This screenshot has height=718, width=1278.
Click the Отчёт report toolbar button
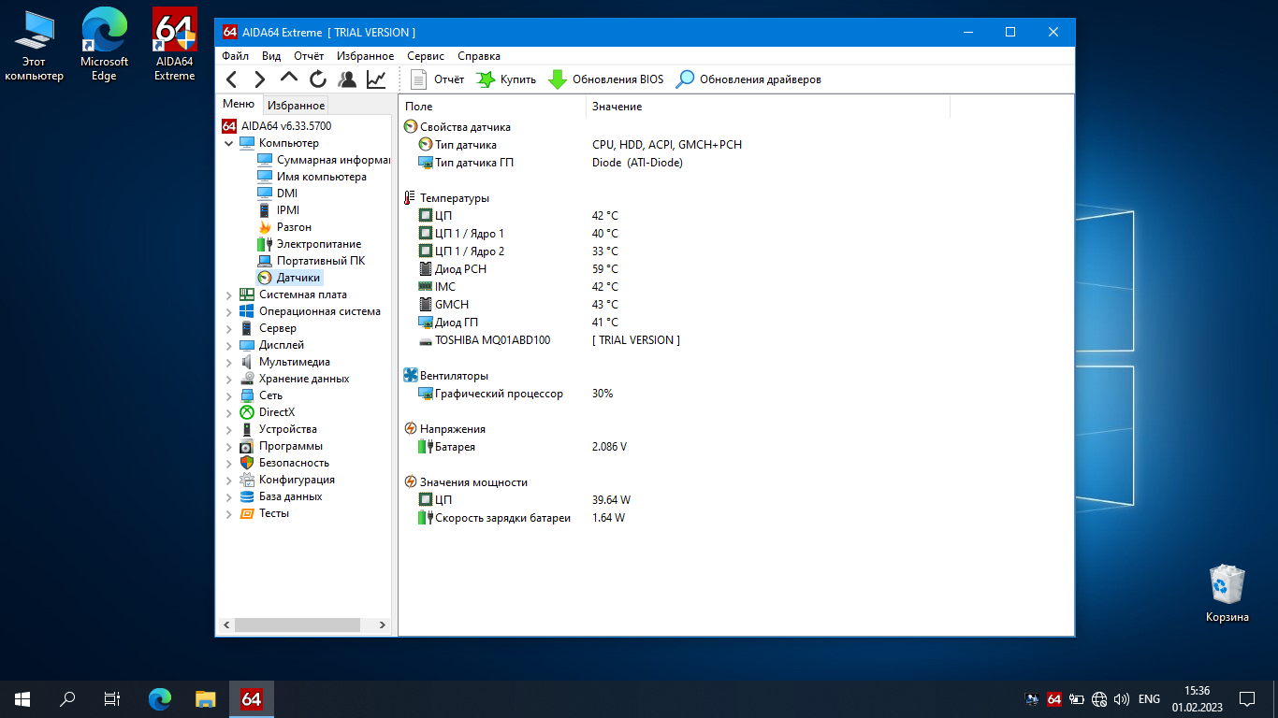pos(437,79)
